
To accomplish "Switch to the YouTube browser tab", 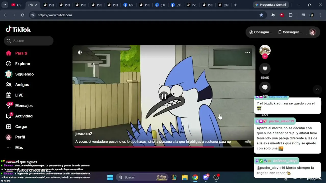I will tap(17, 5).
